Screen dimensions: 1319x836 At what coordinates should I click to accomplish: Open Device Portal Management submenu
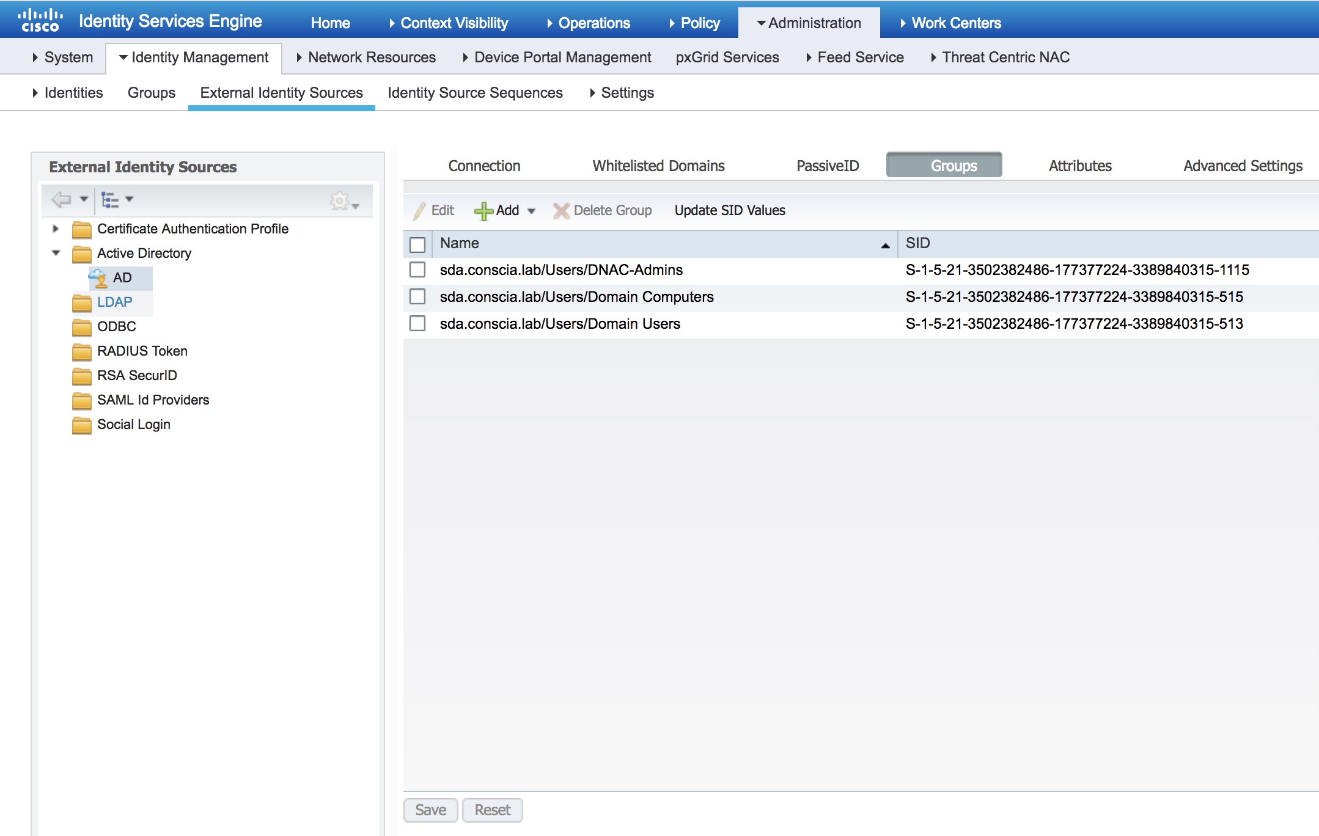(x=557, y=57)
